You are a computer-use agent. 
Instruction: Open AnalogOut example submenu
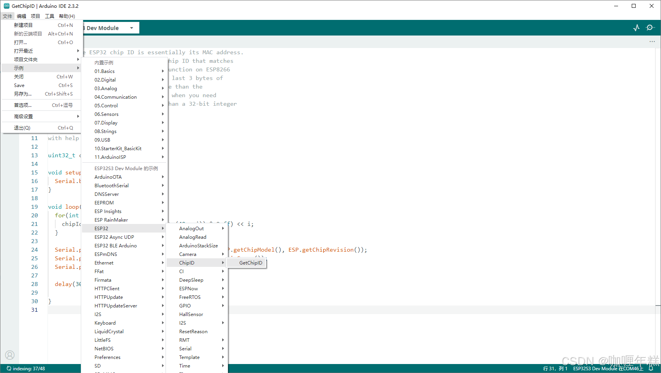197,228
